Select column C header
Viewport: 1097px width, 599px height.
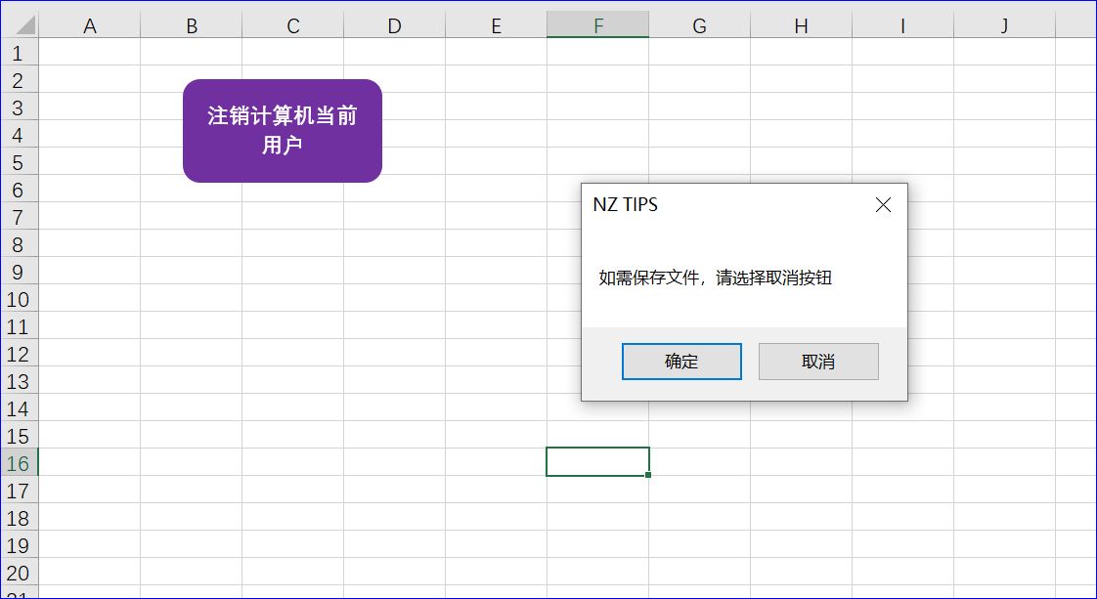(x=292, y=25)
